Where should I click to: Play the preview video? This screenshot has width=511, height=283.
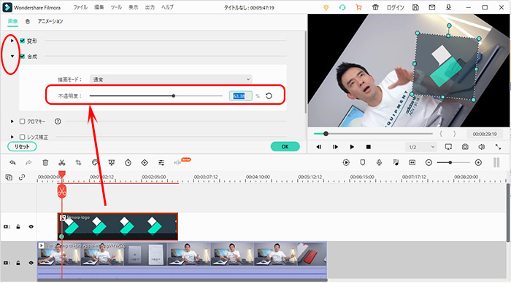tap(352, 147)
